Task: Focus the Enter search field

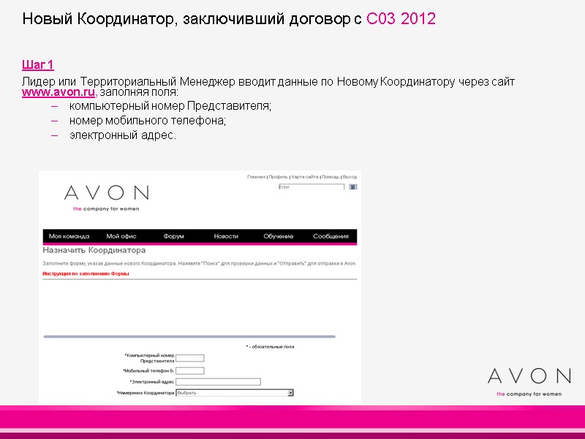Action: point(312,187)
